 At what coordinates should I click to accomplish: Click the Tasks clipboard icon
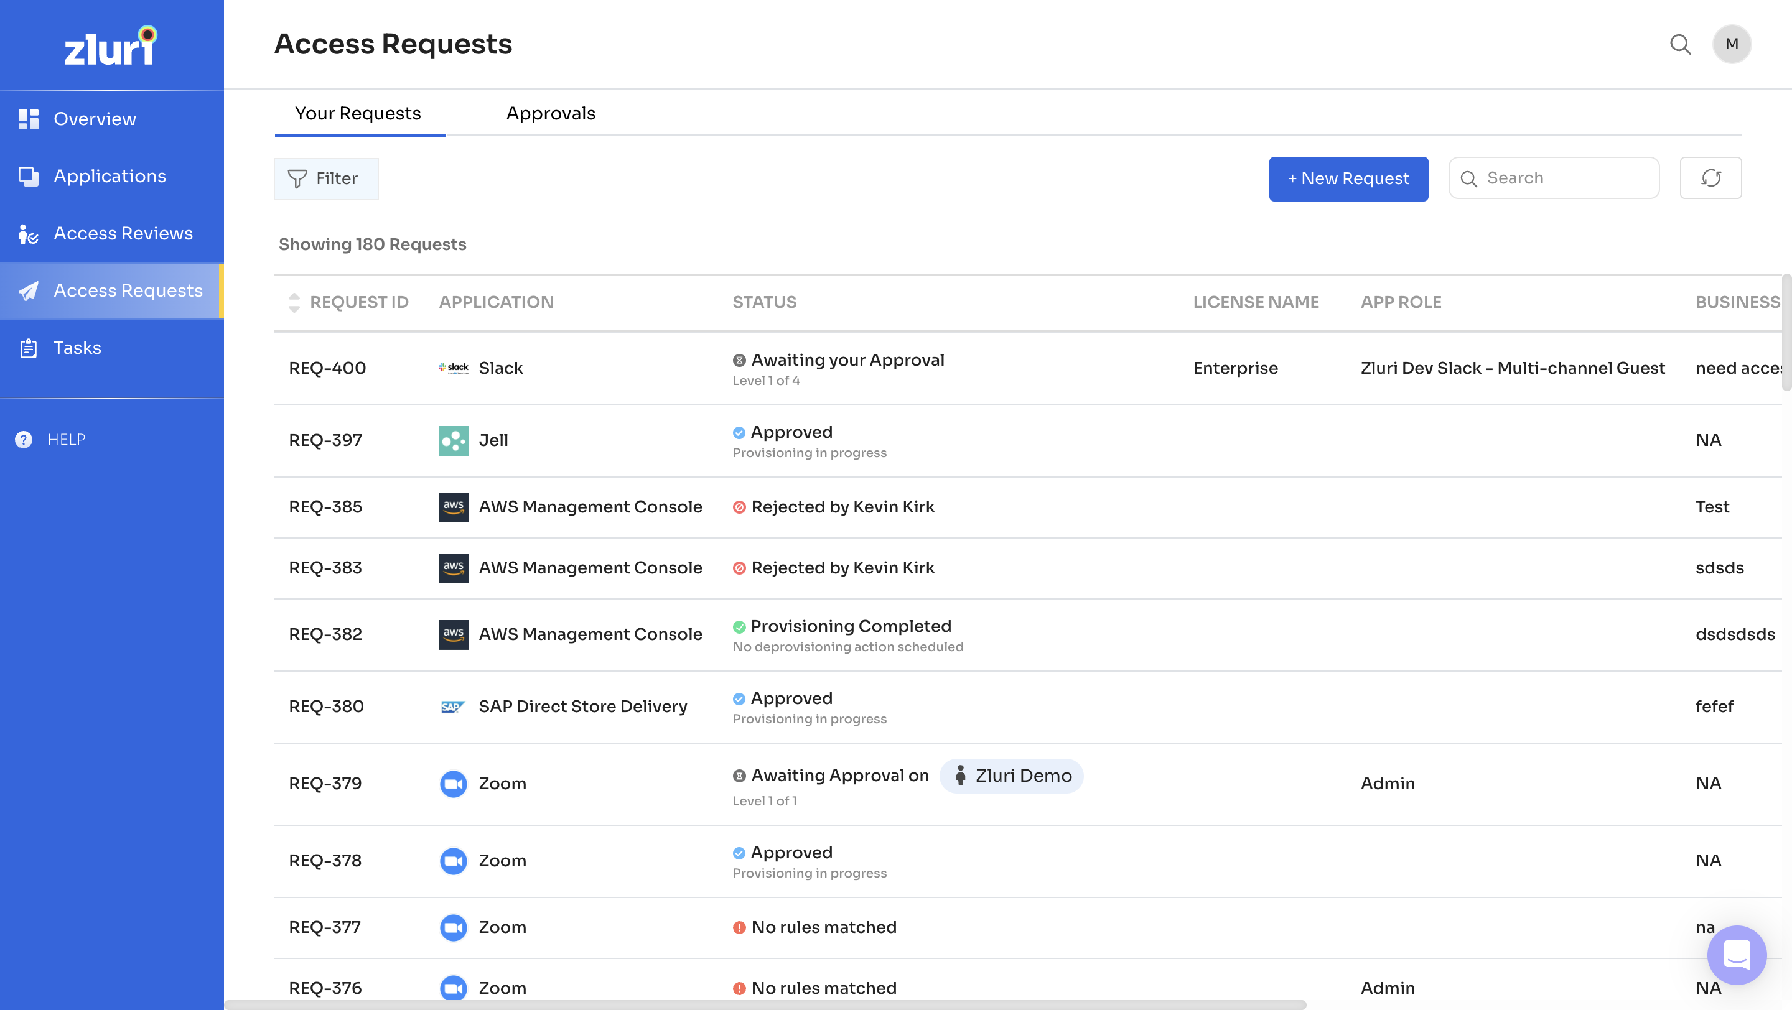coord(29,348)
